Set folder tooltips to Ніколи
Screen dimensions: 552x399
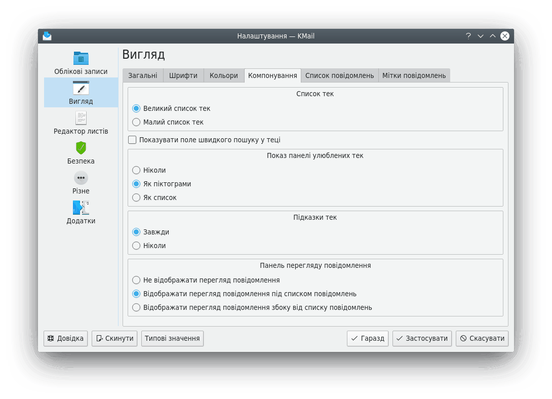click(x=136, y=246)
